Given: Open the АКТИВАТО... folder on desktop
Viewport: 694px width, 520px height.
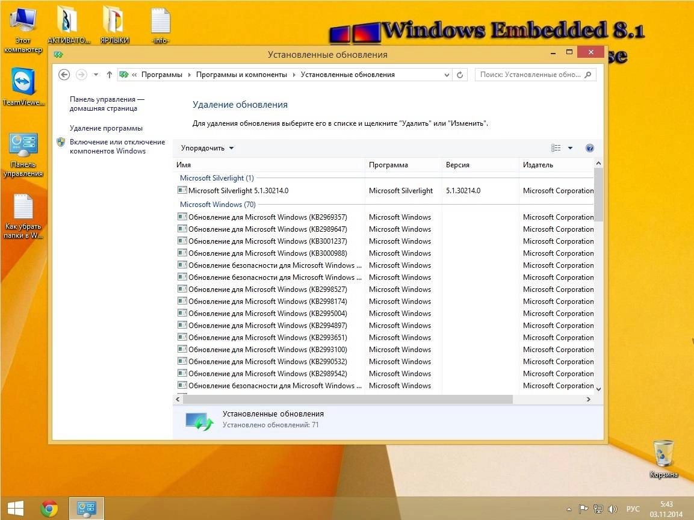Looking at the screenshot, I should click(x=69, y=25).
